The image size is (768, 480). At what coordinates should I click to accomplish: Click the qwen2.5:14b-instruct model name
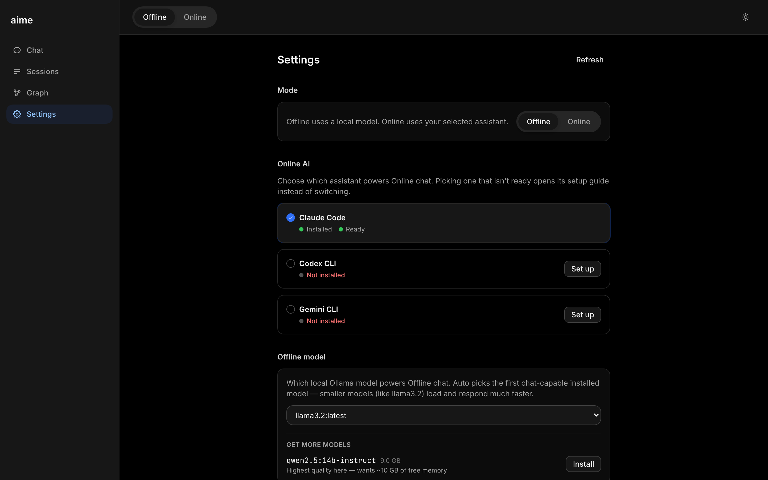point(331,460)
